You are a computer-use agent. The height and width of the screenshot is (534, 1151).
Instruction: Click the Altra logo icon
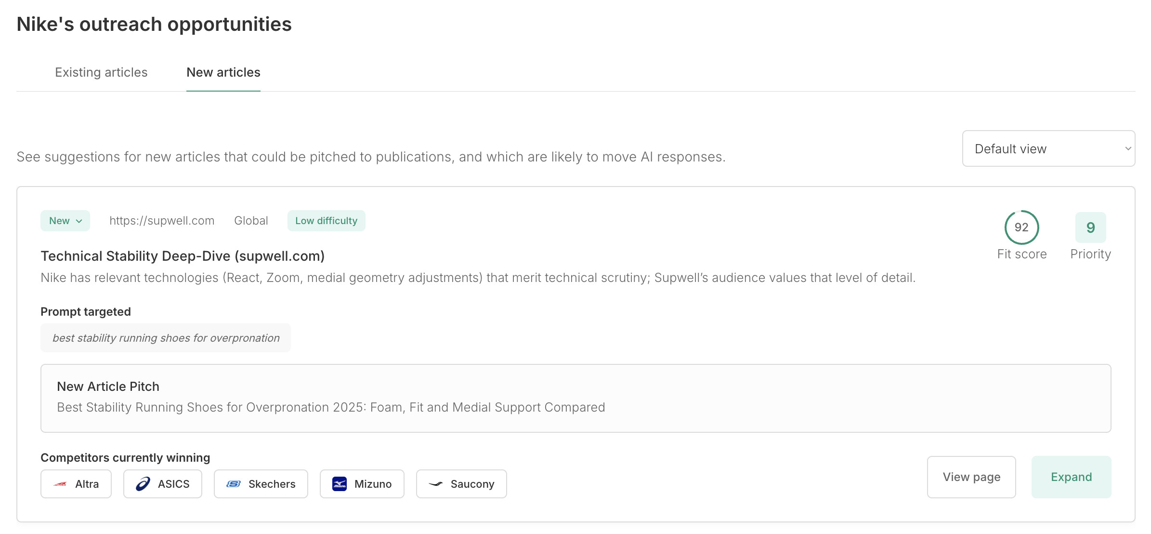click(60, 484)
